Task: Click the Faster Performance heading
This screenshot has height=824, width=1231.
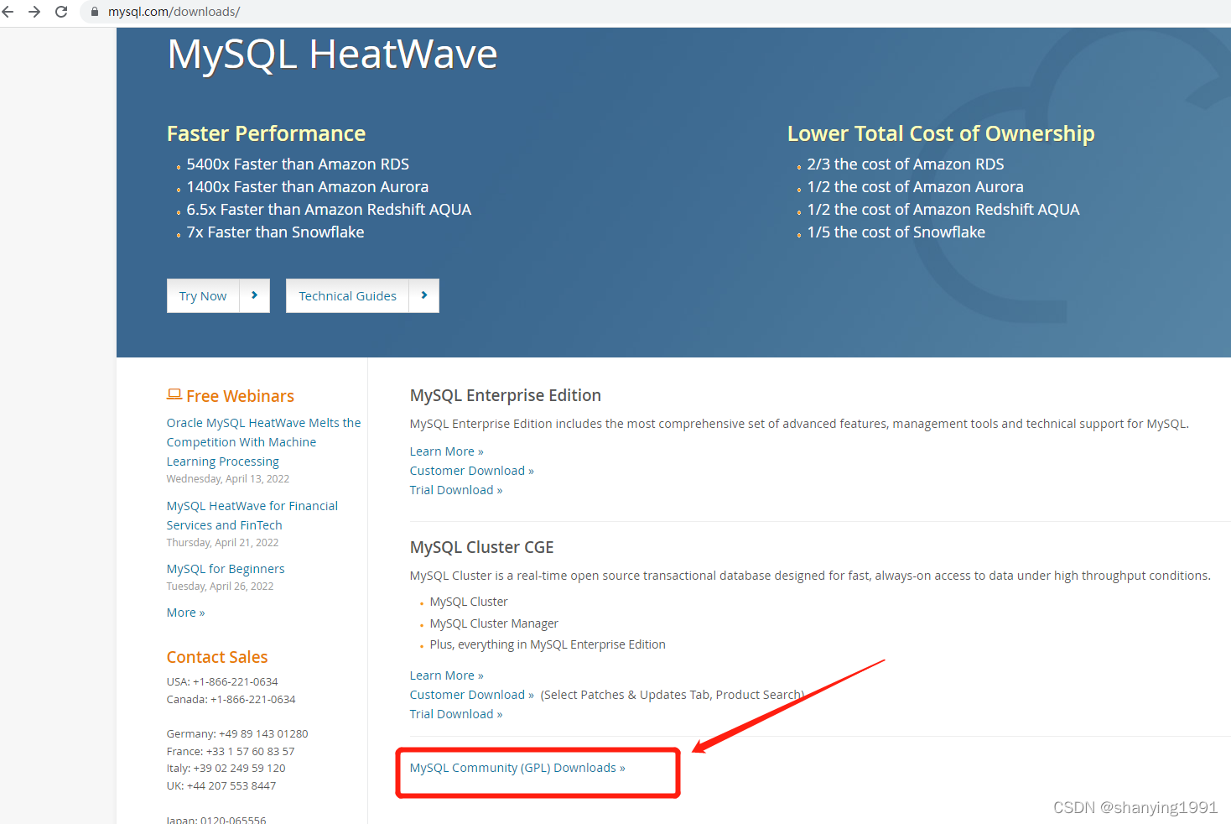Action: coord(266,133)
